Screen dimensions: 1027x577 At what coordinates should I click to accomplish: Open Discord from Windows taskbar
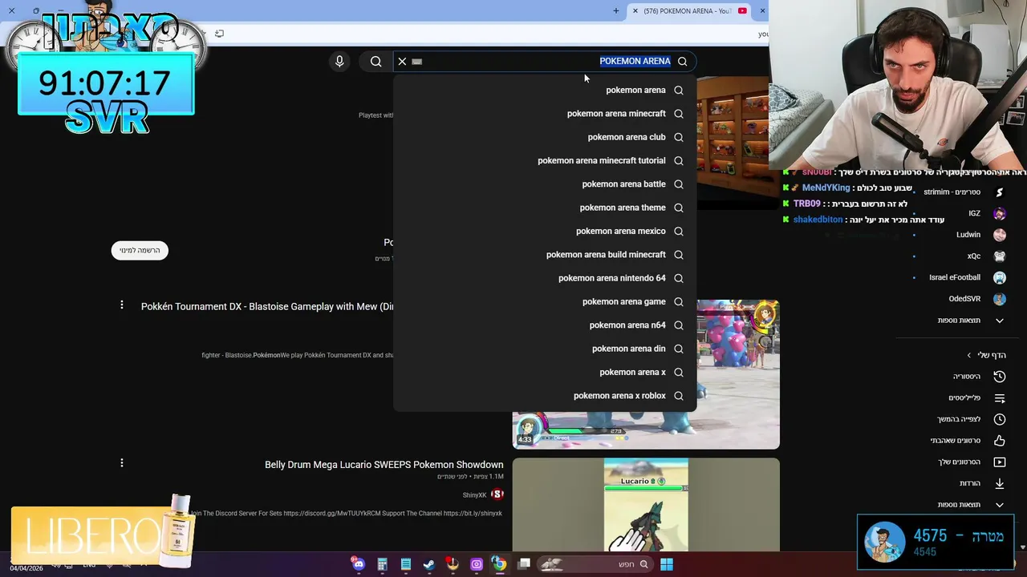[359, 564]
